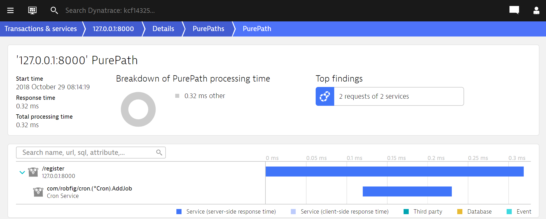This screenshot has height=219, width=546.
Task: Open the user profile icon
Action: click(x=536, y=11)
